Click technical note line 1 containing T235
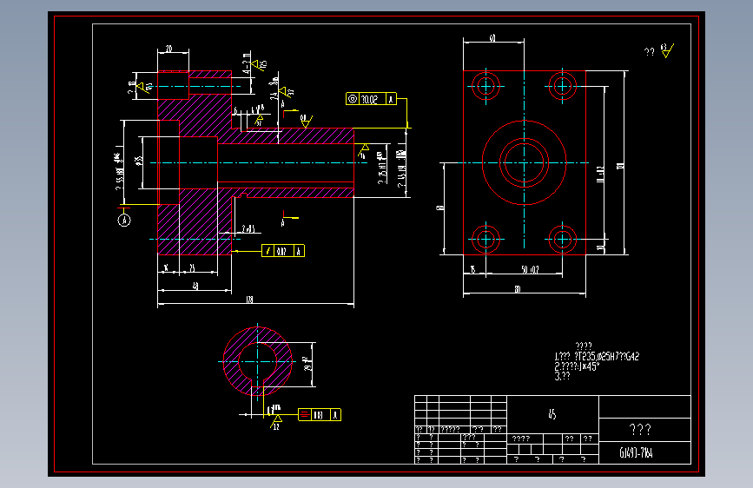Viewport: 753px width, 488px height. pyautogui.click(x=597, y=356)
